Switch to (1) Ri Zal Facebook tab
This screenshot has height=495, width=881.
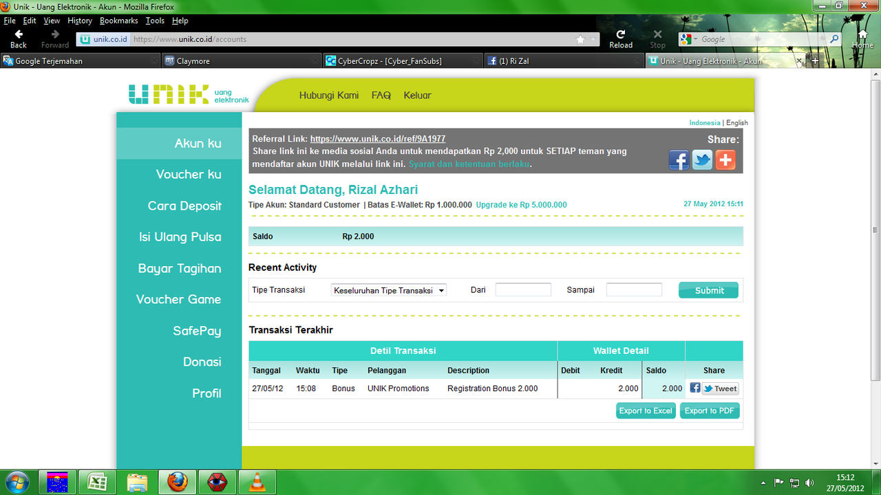coord(564,60)
